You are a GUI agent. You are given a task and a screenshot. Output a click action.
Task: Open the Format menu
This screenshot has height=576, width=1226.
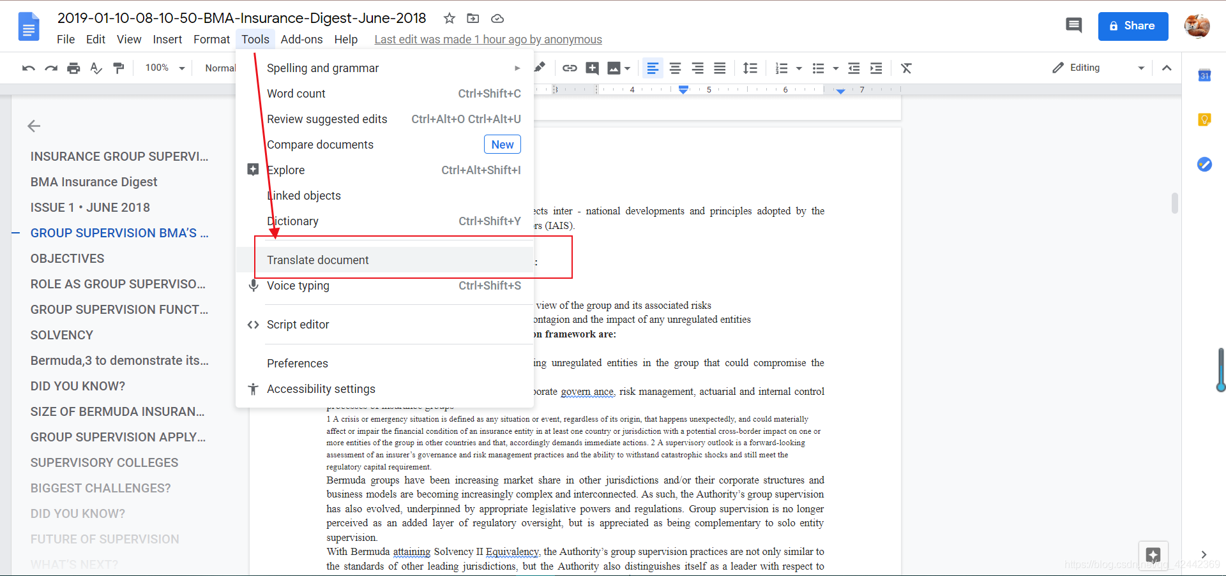211,40
